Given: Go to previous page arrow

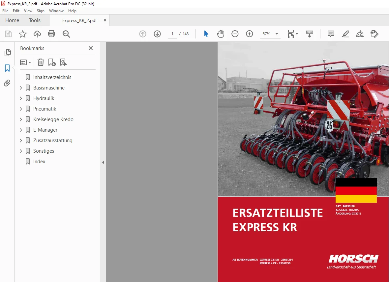Looking at the screenshot, I should tap(143, 34).
